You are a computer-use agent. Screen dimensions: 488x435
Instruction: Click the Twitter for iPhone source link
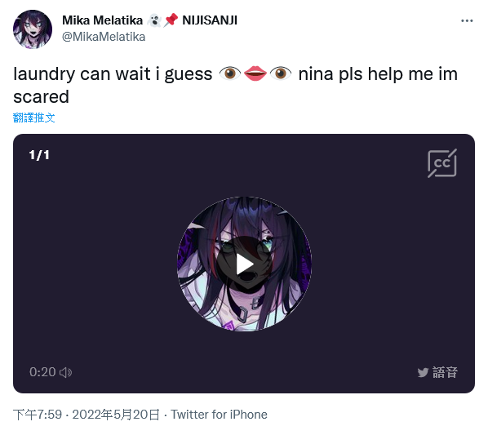point(219,415)
